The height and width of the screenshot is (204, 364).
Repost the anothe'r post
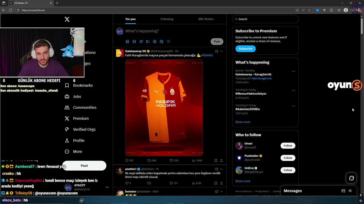[x=149, y=183]
